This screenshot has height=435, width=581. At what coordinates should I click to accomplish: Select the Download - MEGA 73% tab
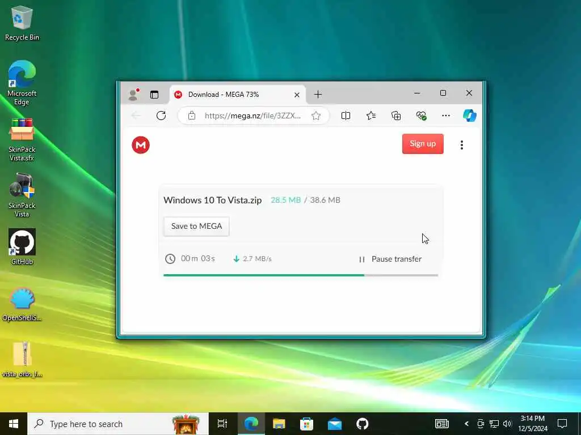[238, 95]
